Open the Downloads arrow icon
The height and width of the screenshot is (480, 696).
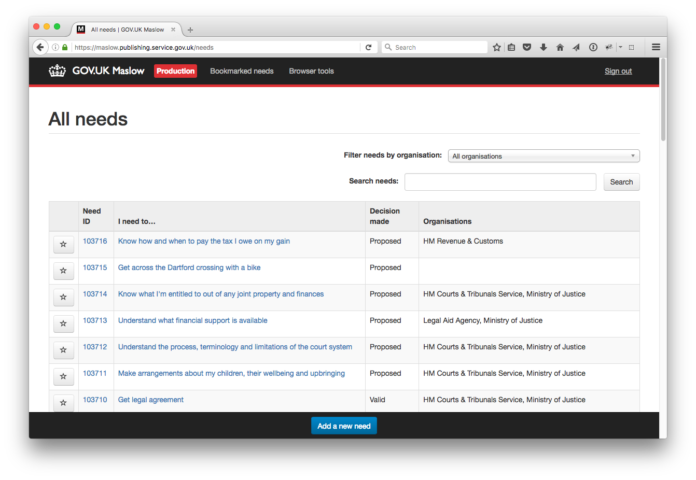544,47
